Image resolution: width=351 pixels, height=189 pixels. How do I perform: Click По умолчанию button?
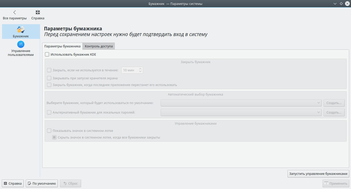click(42, 184)
